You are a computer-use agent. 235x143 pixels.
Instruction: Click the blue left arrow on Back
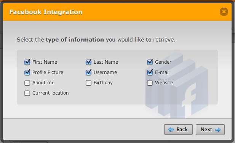(171, 130)
